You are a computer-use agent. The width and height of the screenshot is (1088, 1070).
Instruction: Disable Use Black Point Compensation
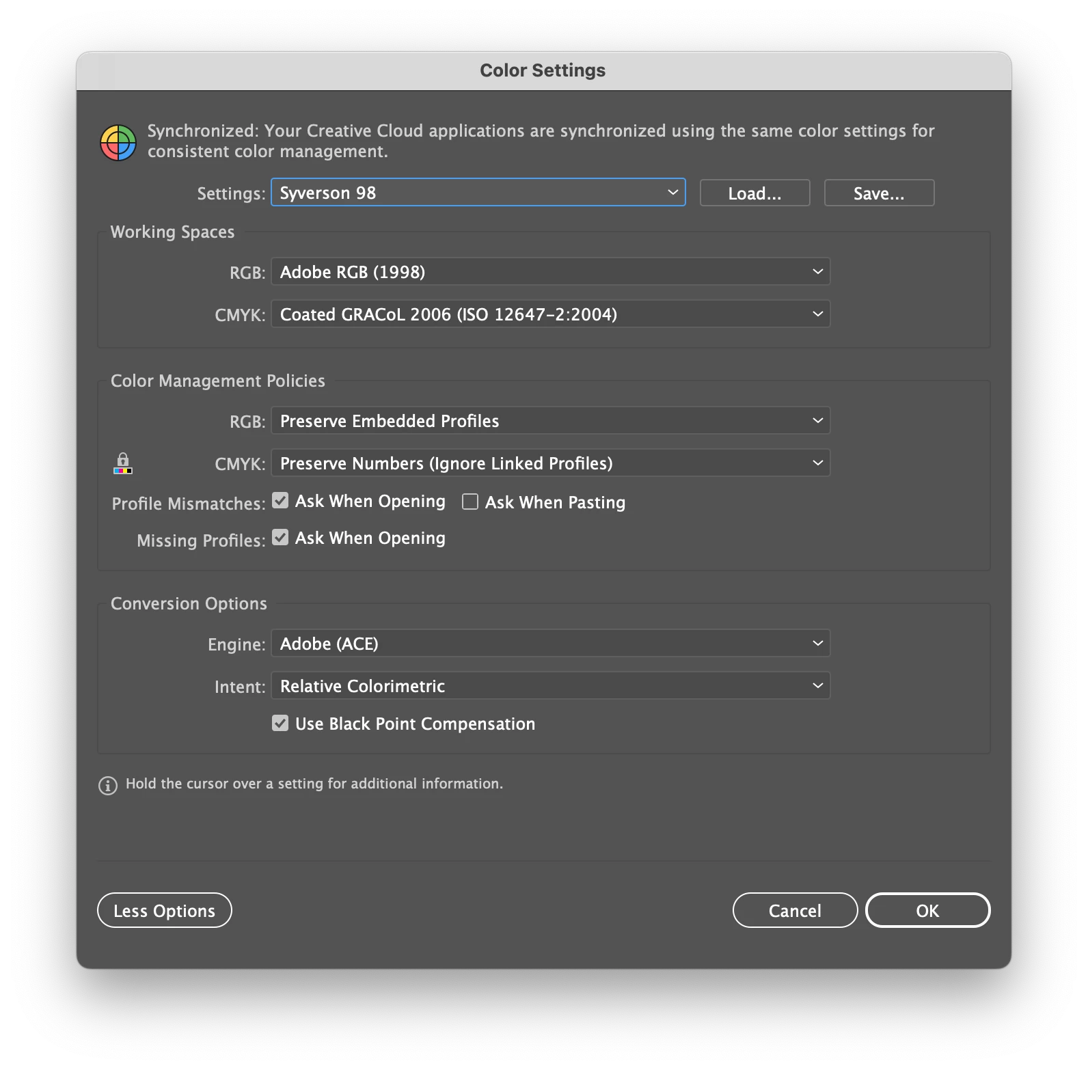click(280, 723)
